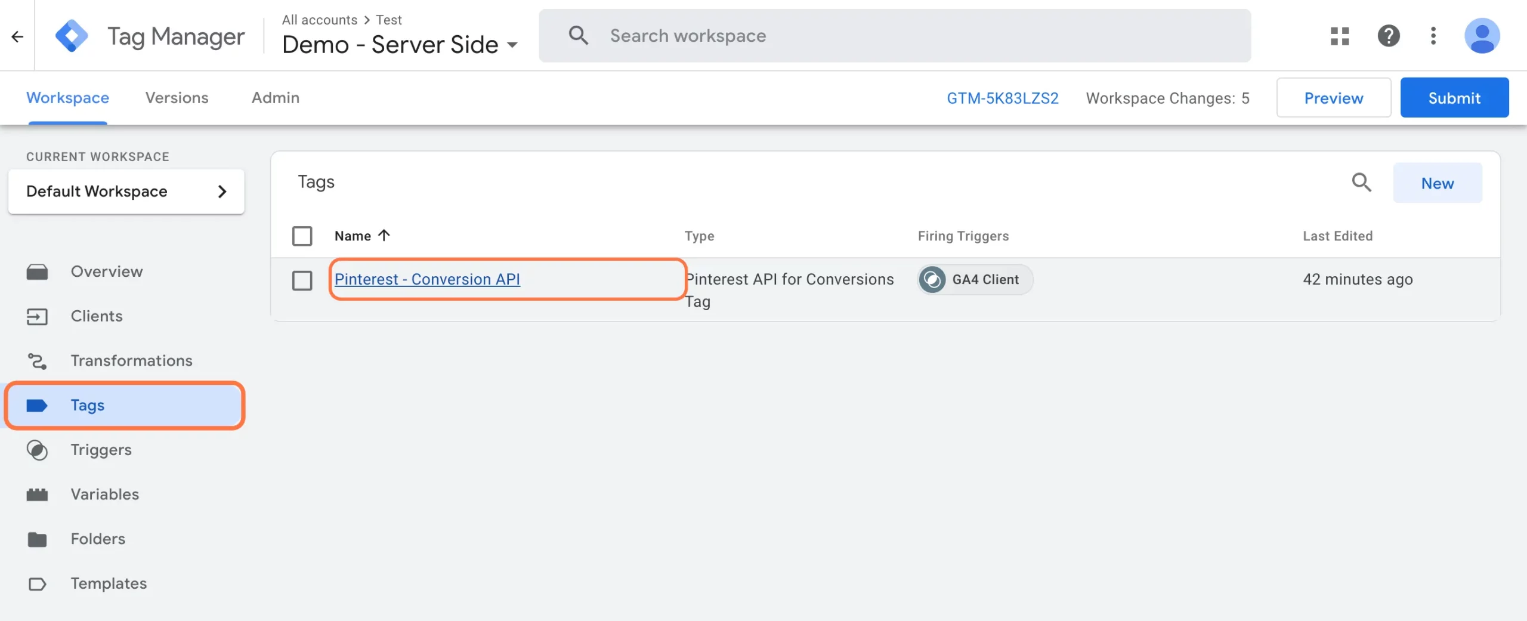
Task: Click the Pinterest API for Conversions Tag type text
Action: click(789, 291)
